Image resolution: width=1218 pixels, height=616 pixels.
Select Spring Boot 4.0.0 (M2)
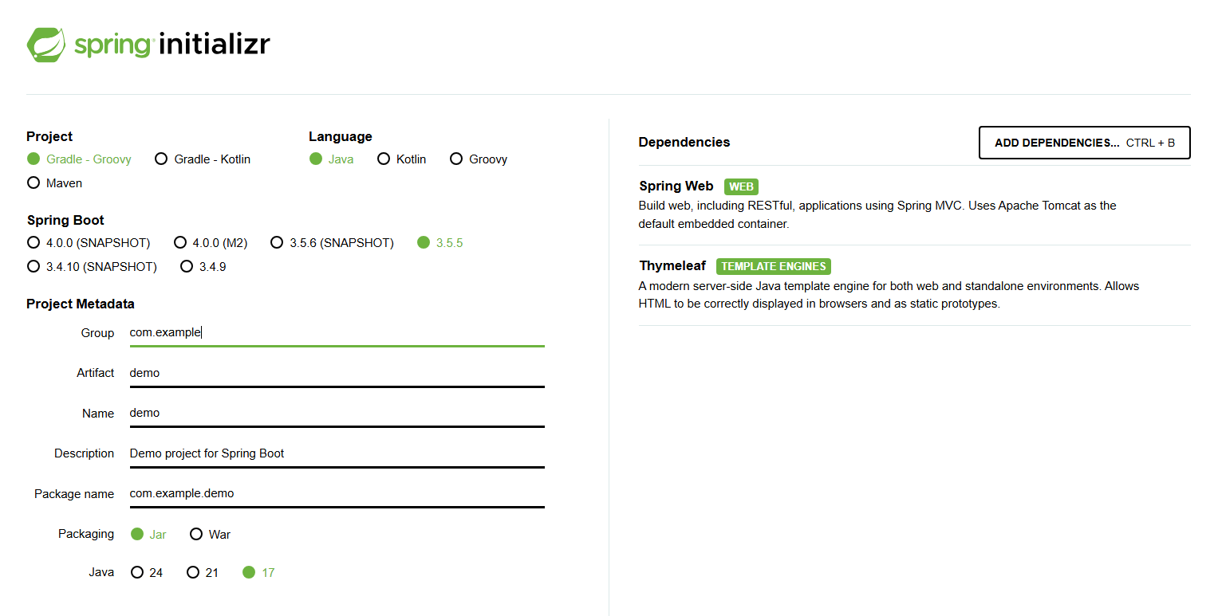211,243
